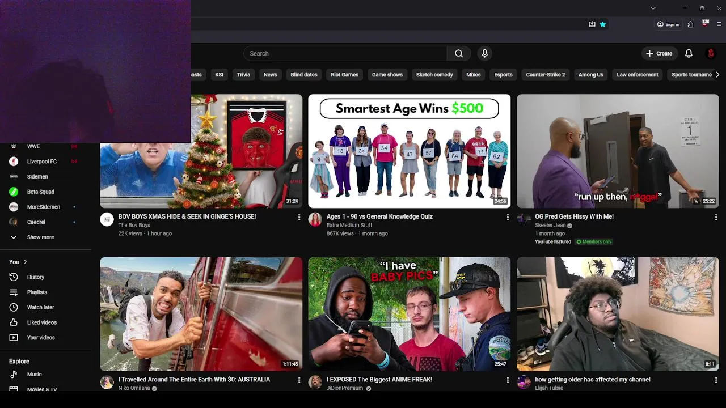726x408 pixels.
Task: Select the News category chip
Action: click(x=271, y=75)
